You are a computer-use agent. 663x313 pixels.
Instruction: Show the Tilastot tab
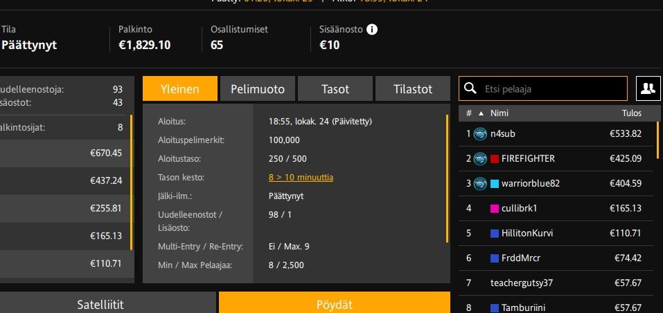click(412, 89)
